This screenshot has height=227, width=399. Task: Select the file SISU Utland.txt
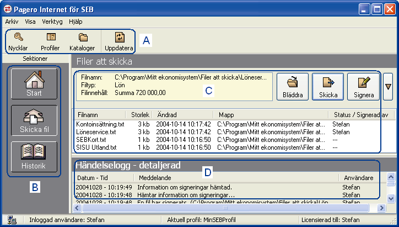click(x=96, y=147)
